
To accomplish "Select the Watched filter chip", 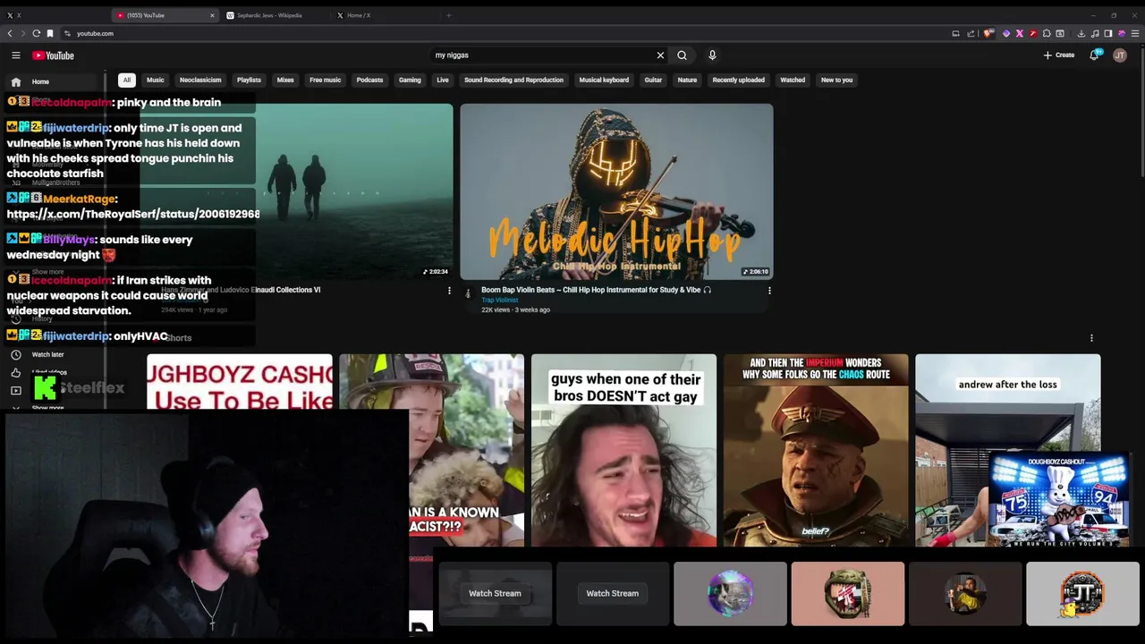I will (793, 80).
